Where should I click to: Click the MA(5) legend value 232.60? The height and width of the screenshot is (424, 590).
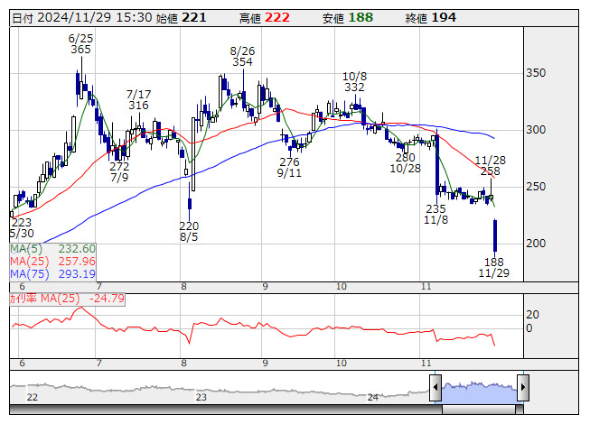pyautogui.click(x=77, y=249)
